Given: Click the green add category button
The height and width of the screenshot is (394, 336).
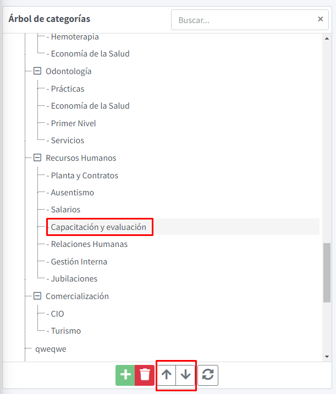Looking at the screenshot, I should tap(125, 375).
